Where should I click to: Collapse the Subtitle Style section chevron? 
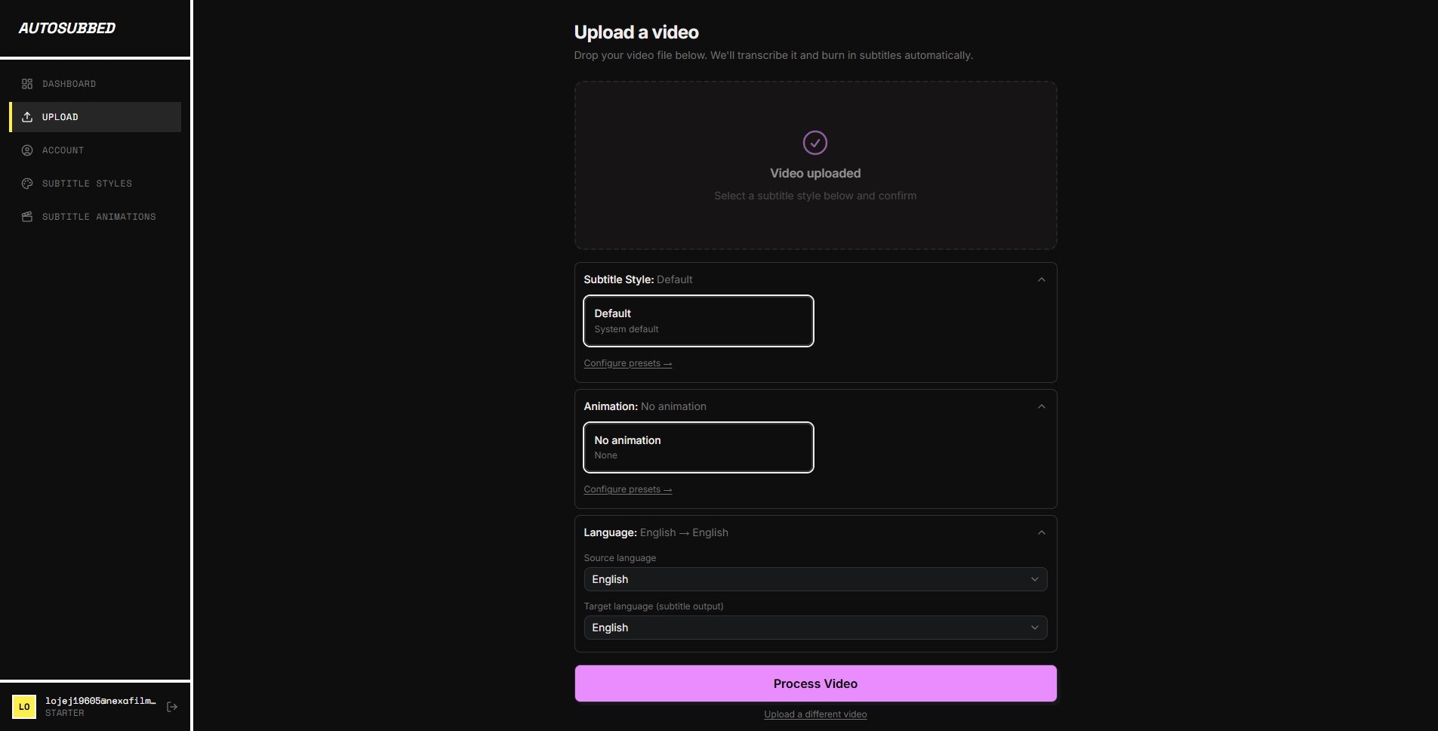click(1042, 279)
